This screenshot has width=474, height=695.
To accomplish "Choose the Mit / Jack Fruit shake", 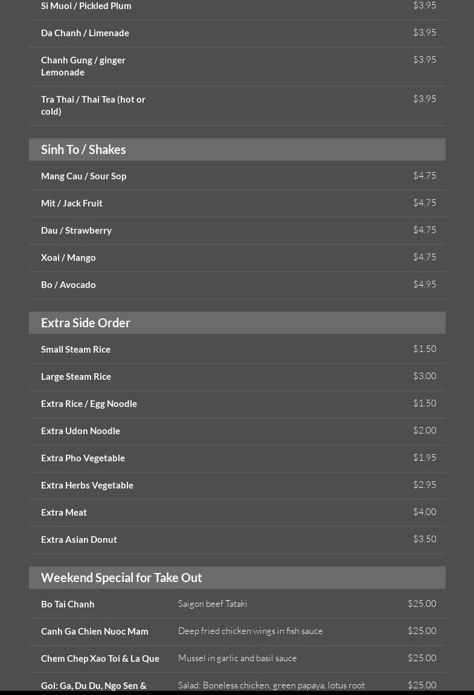I will click(72, 203).
